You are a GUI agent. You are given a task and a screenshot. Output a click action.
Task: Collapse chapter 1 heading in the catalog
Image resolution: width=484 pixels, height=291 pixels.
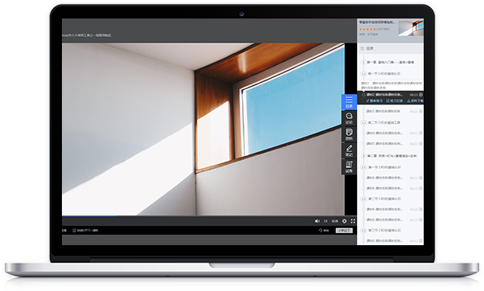(x=390, y=62)
